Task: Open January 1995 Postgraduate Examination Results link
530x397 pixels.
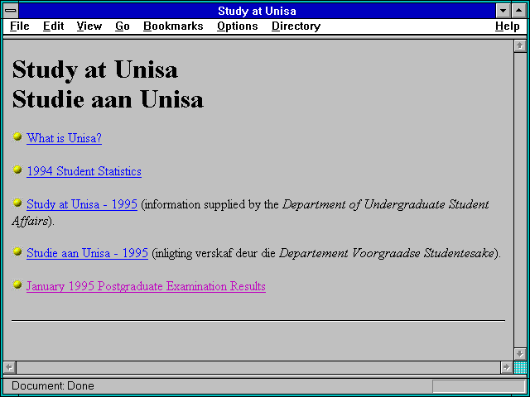Action: click(x=146, y=286)
